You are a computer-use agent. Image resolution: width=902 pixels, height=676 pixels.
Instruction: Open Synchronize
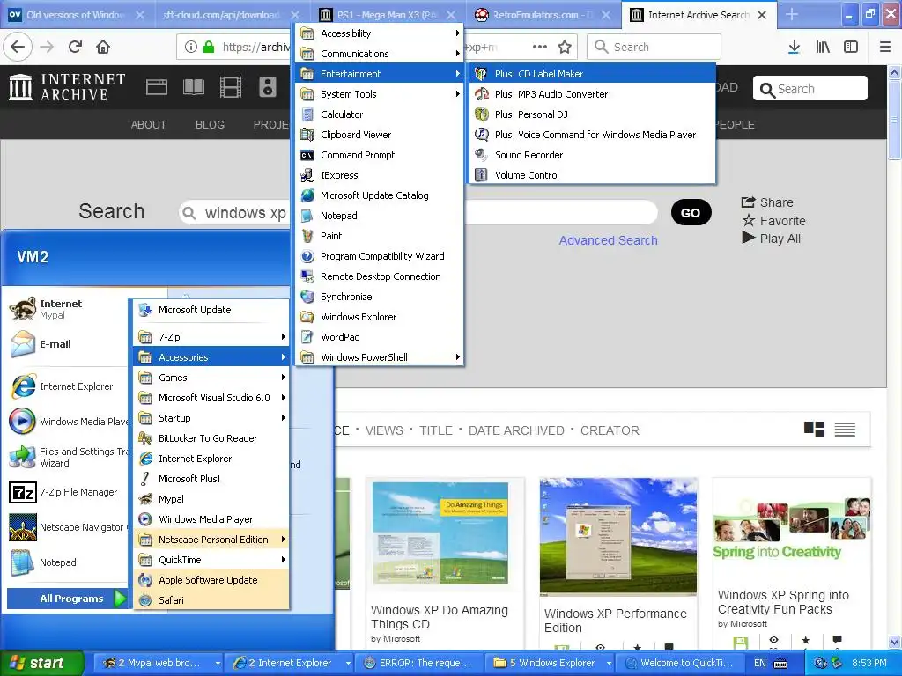380,297
